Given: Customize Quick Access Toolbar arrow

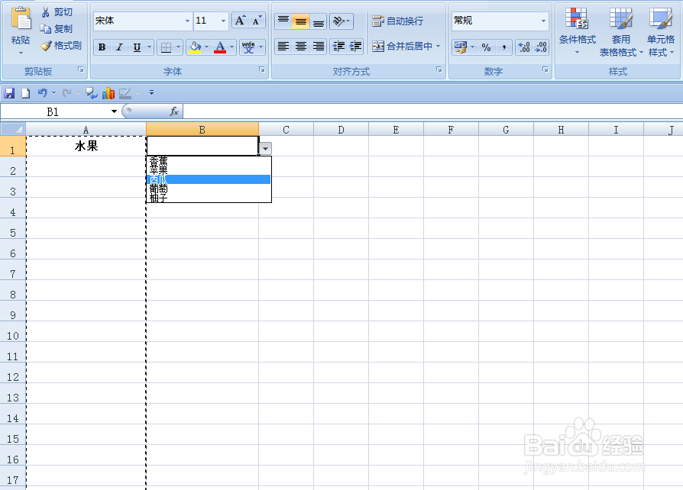Looking at the screenshot, I should tap(151, 92).
